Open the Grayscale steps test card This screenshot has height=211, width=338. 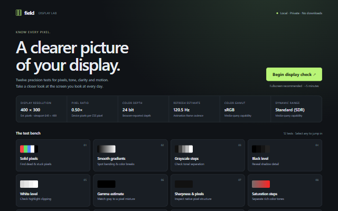pyautogui.click(x=208, y=155)
